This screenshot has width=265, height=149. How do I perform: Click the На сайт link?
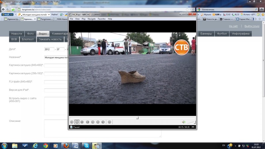click(233, 26)
